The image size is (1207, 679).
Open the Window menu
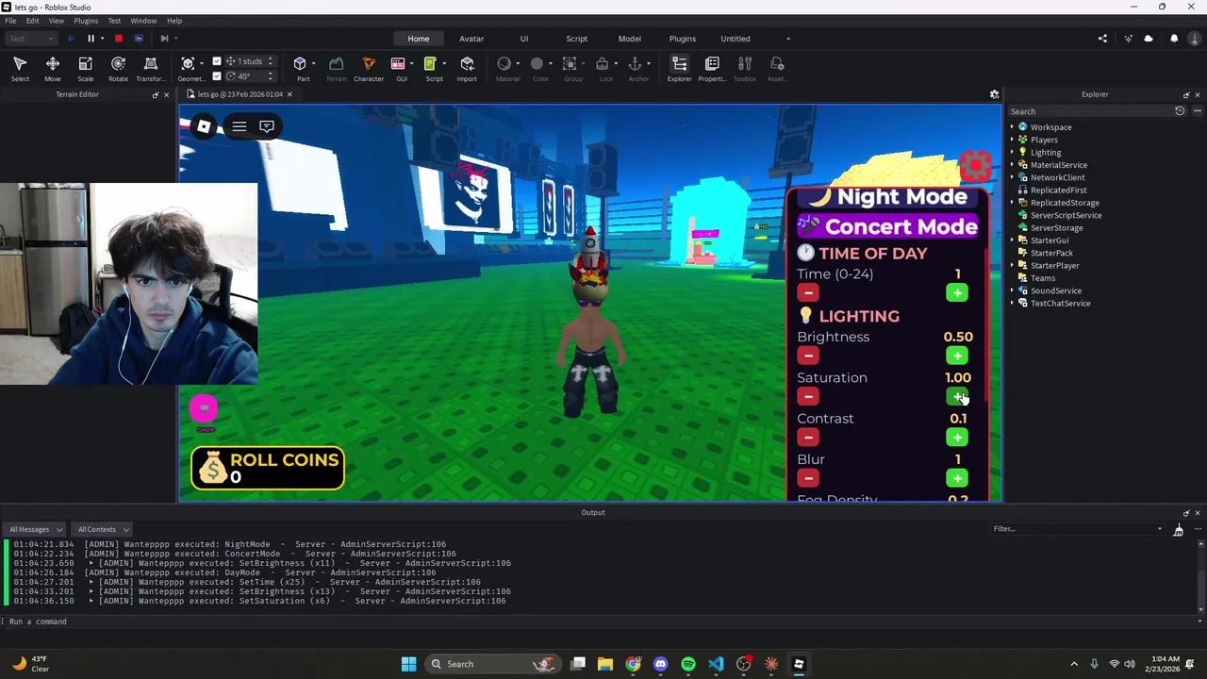(x=143, y=21)
